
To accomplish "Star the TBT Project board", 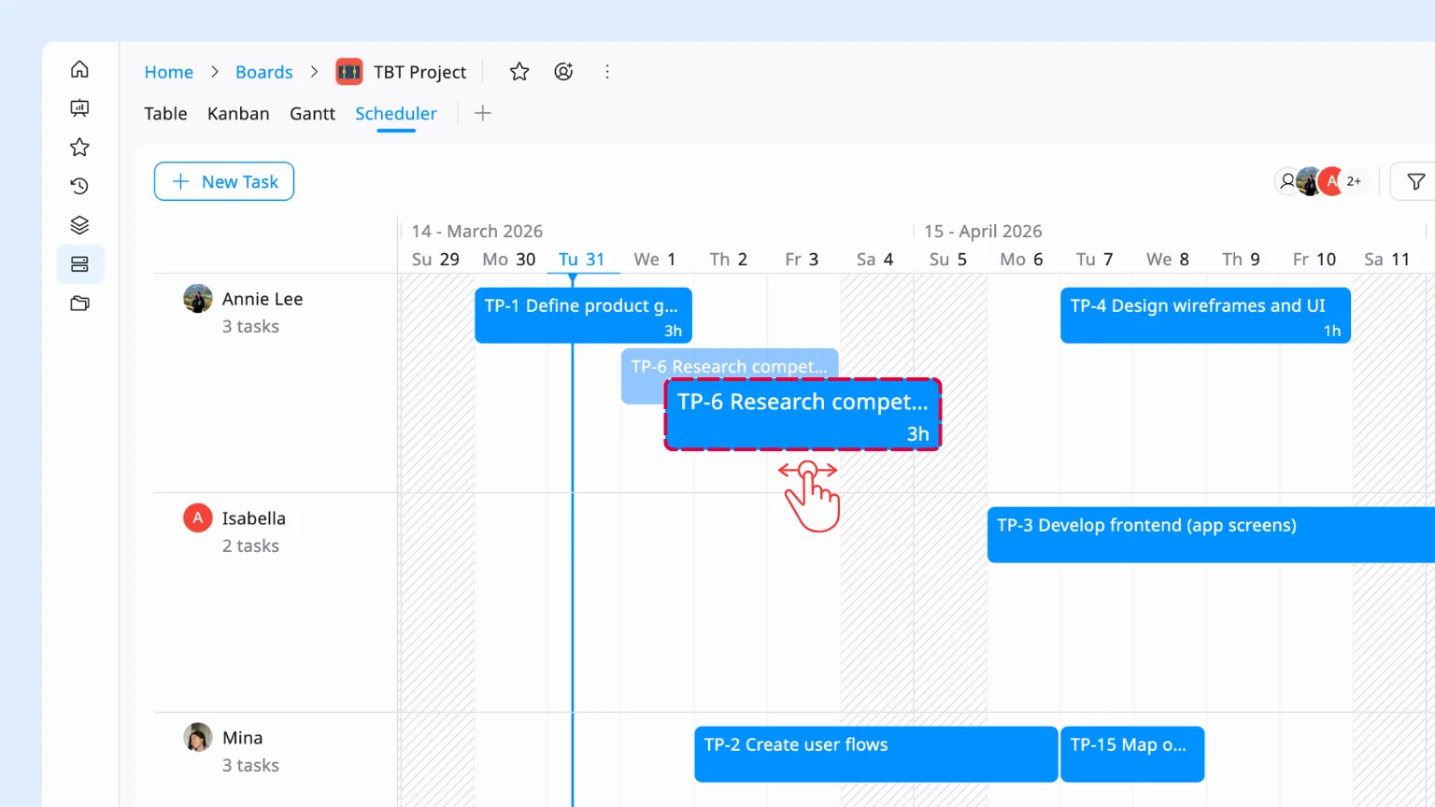I will pyautogui.click(x=519, y=72).
